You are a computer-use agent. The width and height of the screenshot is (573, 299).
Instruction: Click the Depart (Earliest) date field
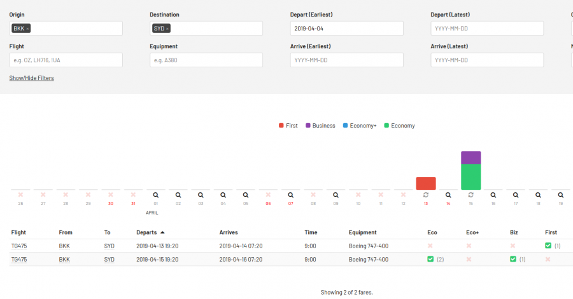346,29
